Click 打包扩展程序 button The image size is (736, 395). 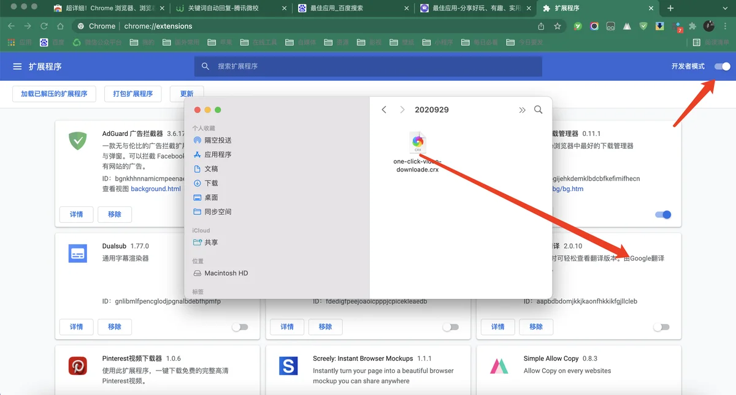133,94
